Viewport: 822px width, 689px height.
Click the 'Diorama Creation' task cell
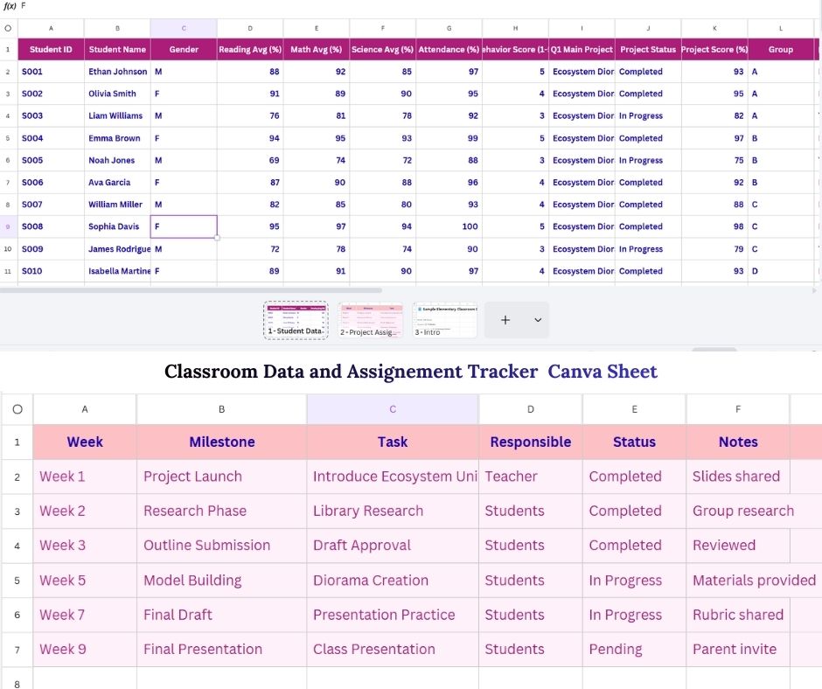(x=393, y=581)
